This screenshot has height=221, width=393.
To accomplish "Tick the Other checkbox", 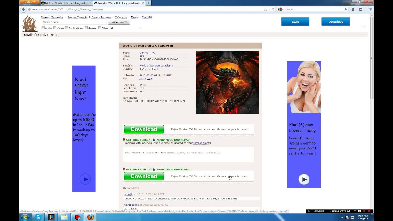I will point(99,28).
